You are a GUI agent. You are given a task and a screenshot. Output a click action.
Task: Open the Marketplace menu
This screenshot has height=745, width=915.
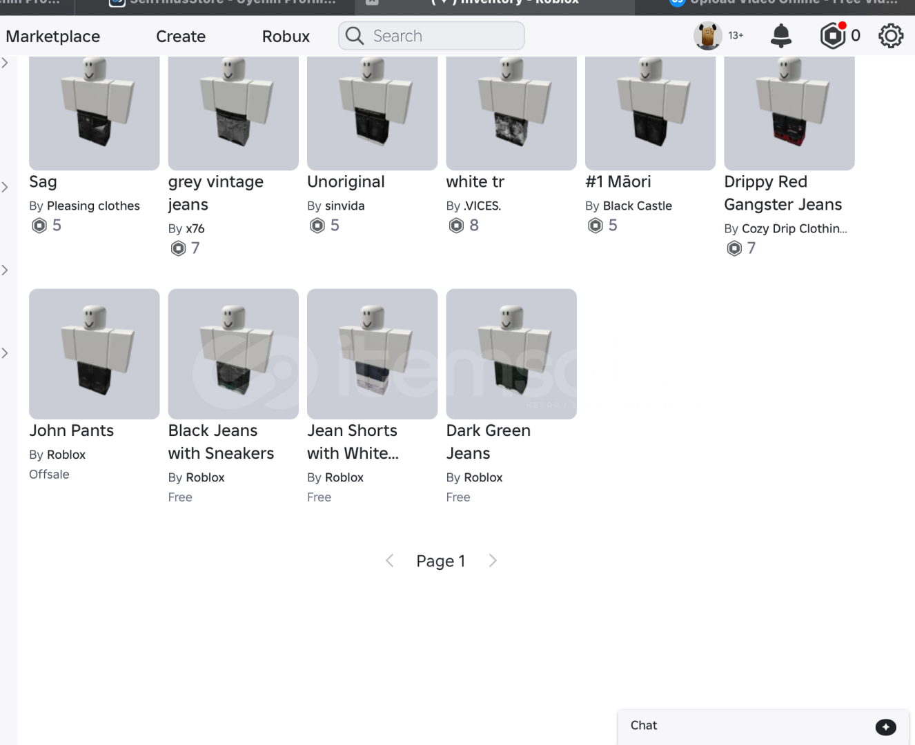(x=53, y=37)
